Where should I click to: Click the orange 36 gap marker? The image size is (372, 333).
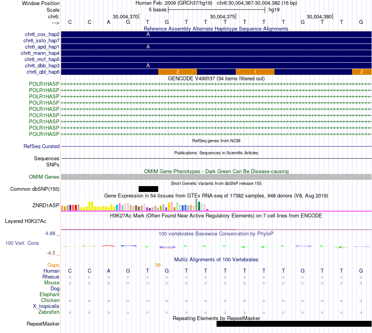pos(158,265)
